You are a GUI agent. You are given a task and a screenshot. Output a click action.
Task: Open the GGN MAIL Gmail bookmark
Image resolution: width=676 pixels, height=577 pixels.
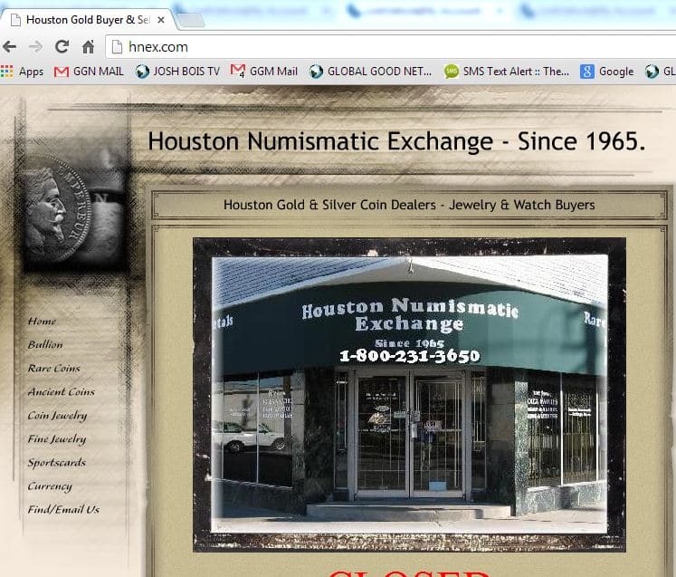click(x=89, y=72)
